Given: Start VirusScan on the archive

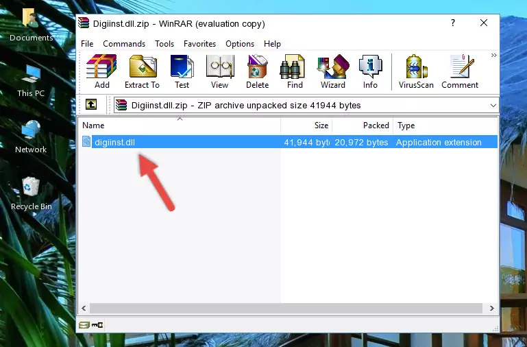Looking at the screenshot, I should click(x=416, y=71).
